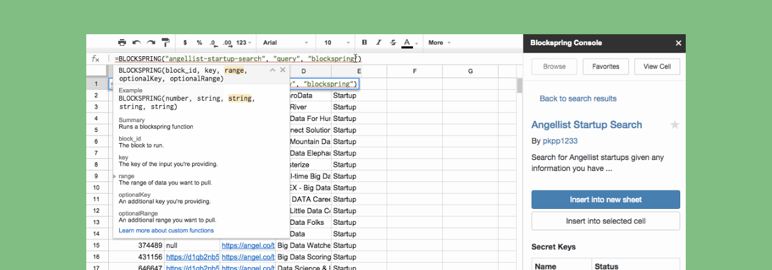This screenshot has width=772, height=270.
Task: Expand the range argument description
Action: [x=114, y=176]
